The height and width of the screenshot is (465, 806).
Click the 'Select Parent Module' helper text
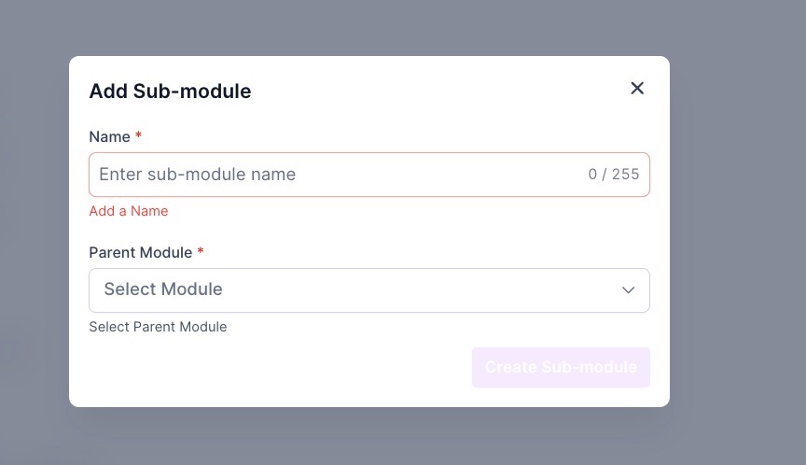coord(158,327)
